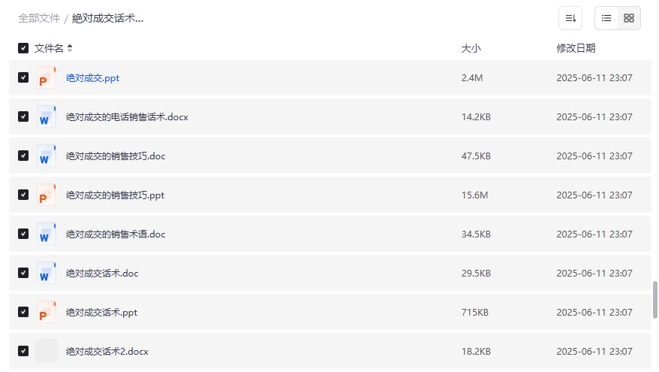Open the sort order dropdown

570,18
